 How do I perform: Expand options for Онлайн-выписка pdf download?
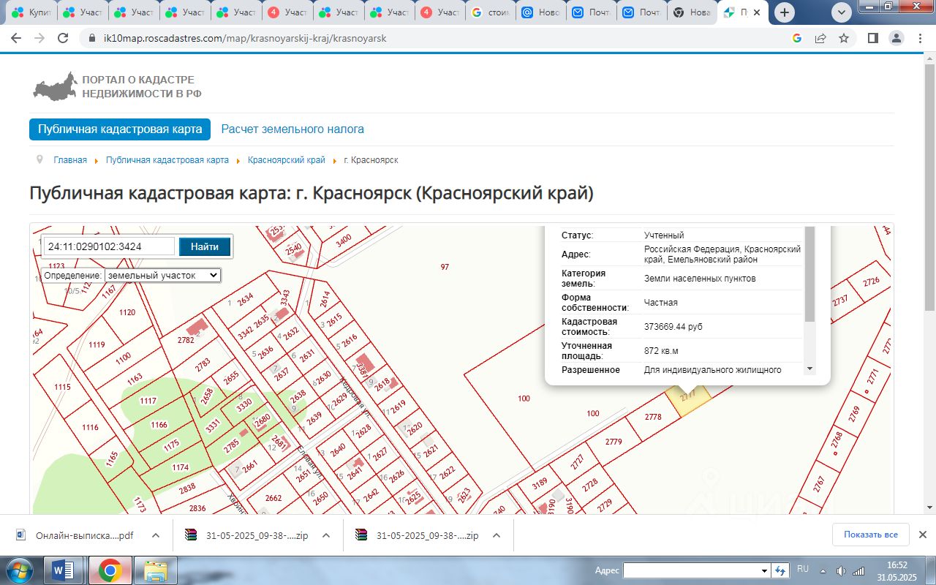click(156, 535)
